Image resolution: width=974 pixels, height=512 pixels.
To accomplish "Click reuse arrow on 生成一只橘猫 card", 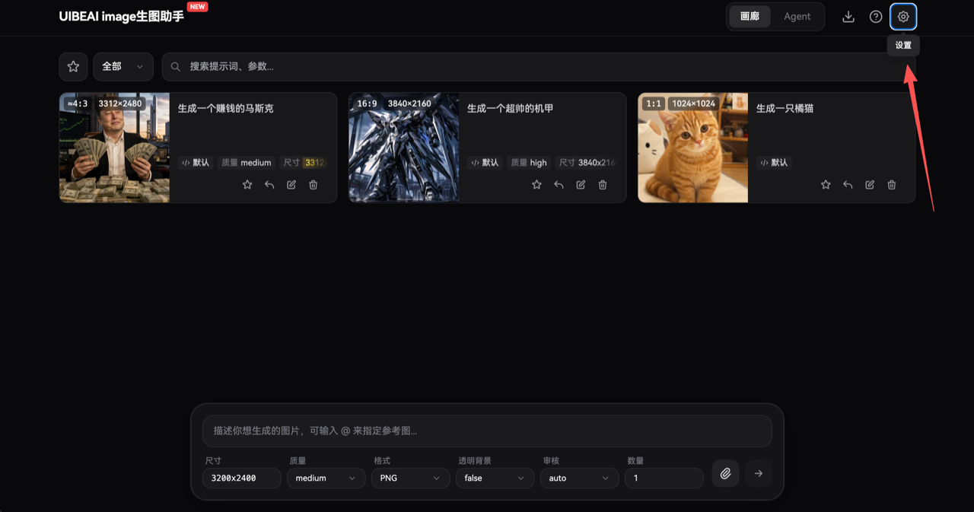I will click(x=848, y=185).
